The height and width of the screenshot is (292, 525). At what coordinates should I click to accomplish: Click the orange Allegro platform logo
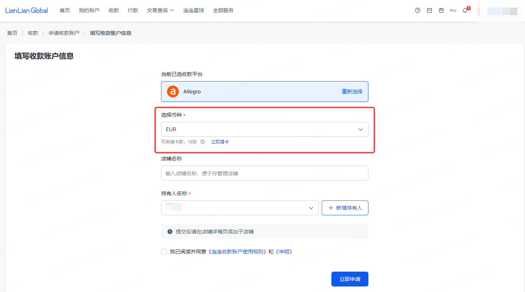pyautogui.click(x=173, y=92)
